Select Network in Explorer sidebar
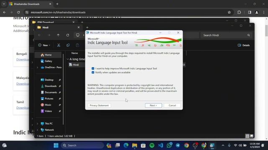The width and height of the screenshot is (268, 150). pos(49,130)
